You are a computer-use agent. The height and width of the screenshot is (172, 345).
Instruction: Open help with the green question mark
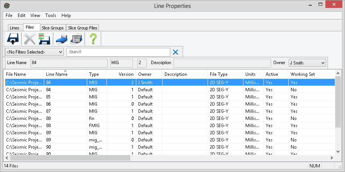click(93, 38)
